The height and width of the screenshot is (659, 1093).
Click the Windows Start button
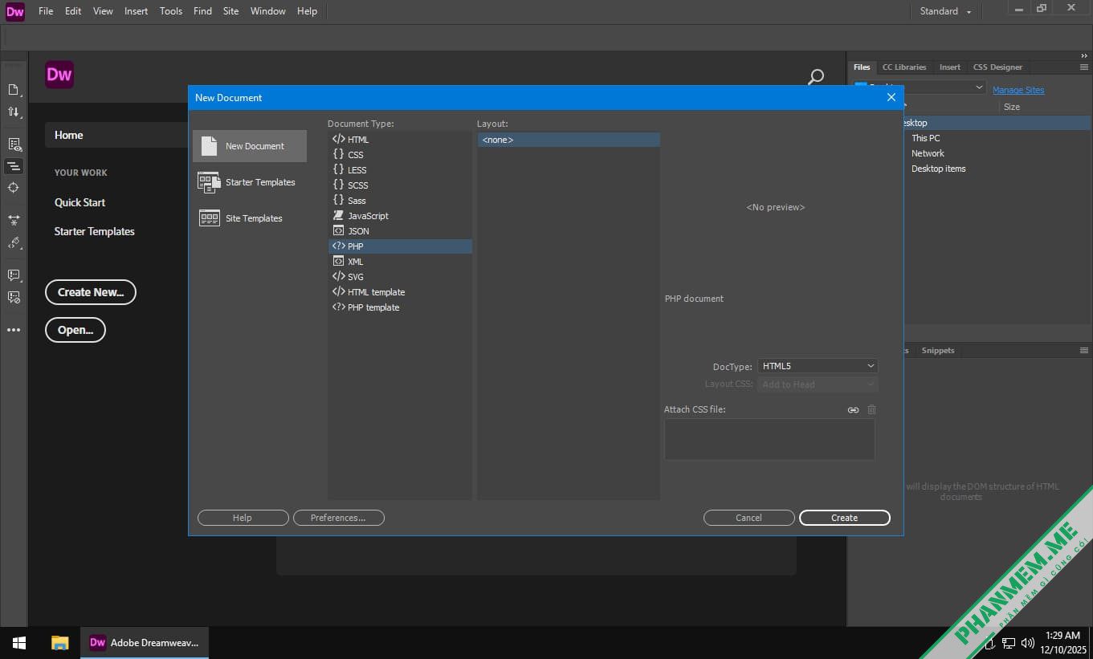click(x=19, y=643)
